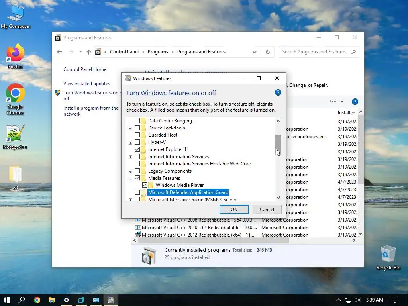408x306 pixels.
Task: Open My Computer desktop icon
Action: (x=16, y=16)
